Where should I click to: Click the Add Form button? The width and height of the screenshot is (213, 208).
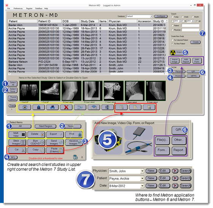[197, 61]
